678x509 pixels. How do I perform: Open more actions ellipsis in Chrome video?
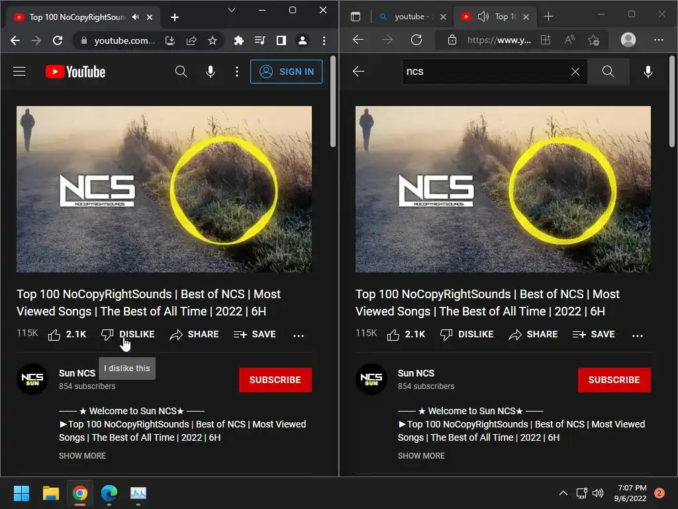pyautogui.click(x=299, y=335)
